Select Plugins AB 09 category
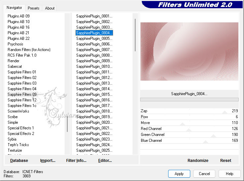 tap(18, 16)
